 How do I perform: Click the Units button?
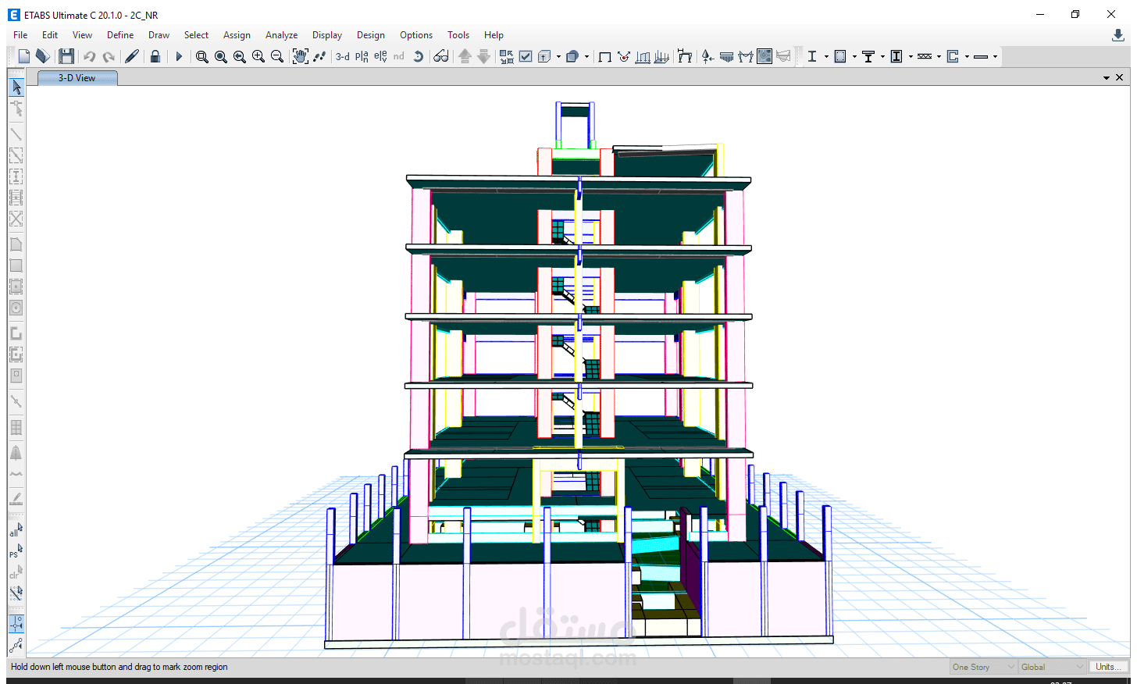pyautogui.click(x=1109, y=667)
